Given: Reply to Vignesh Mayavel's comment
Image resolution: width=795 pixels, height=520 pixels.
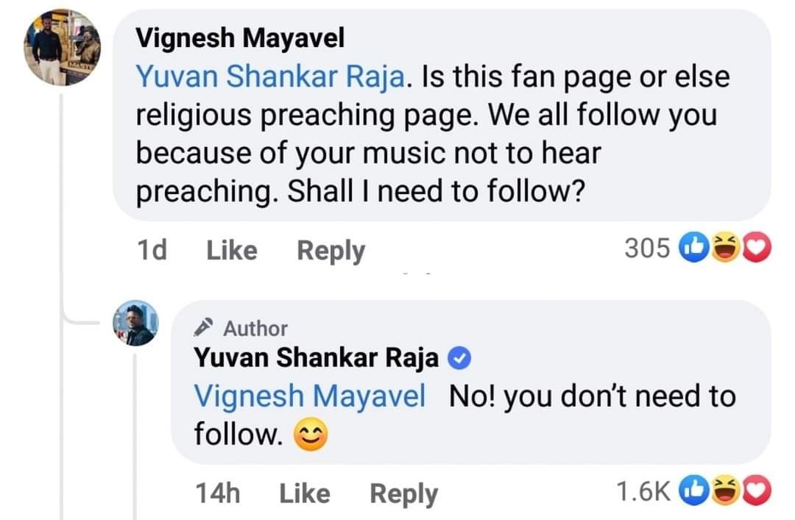Looking at the screenshot, I should tap(331, 250).
